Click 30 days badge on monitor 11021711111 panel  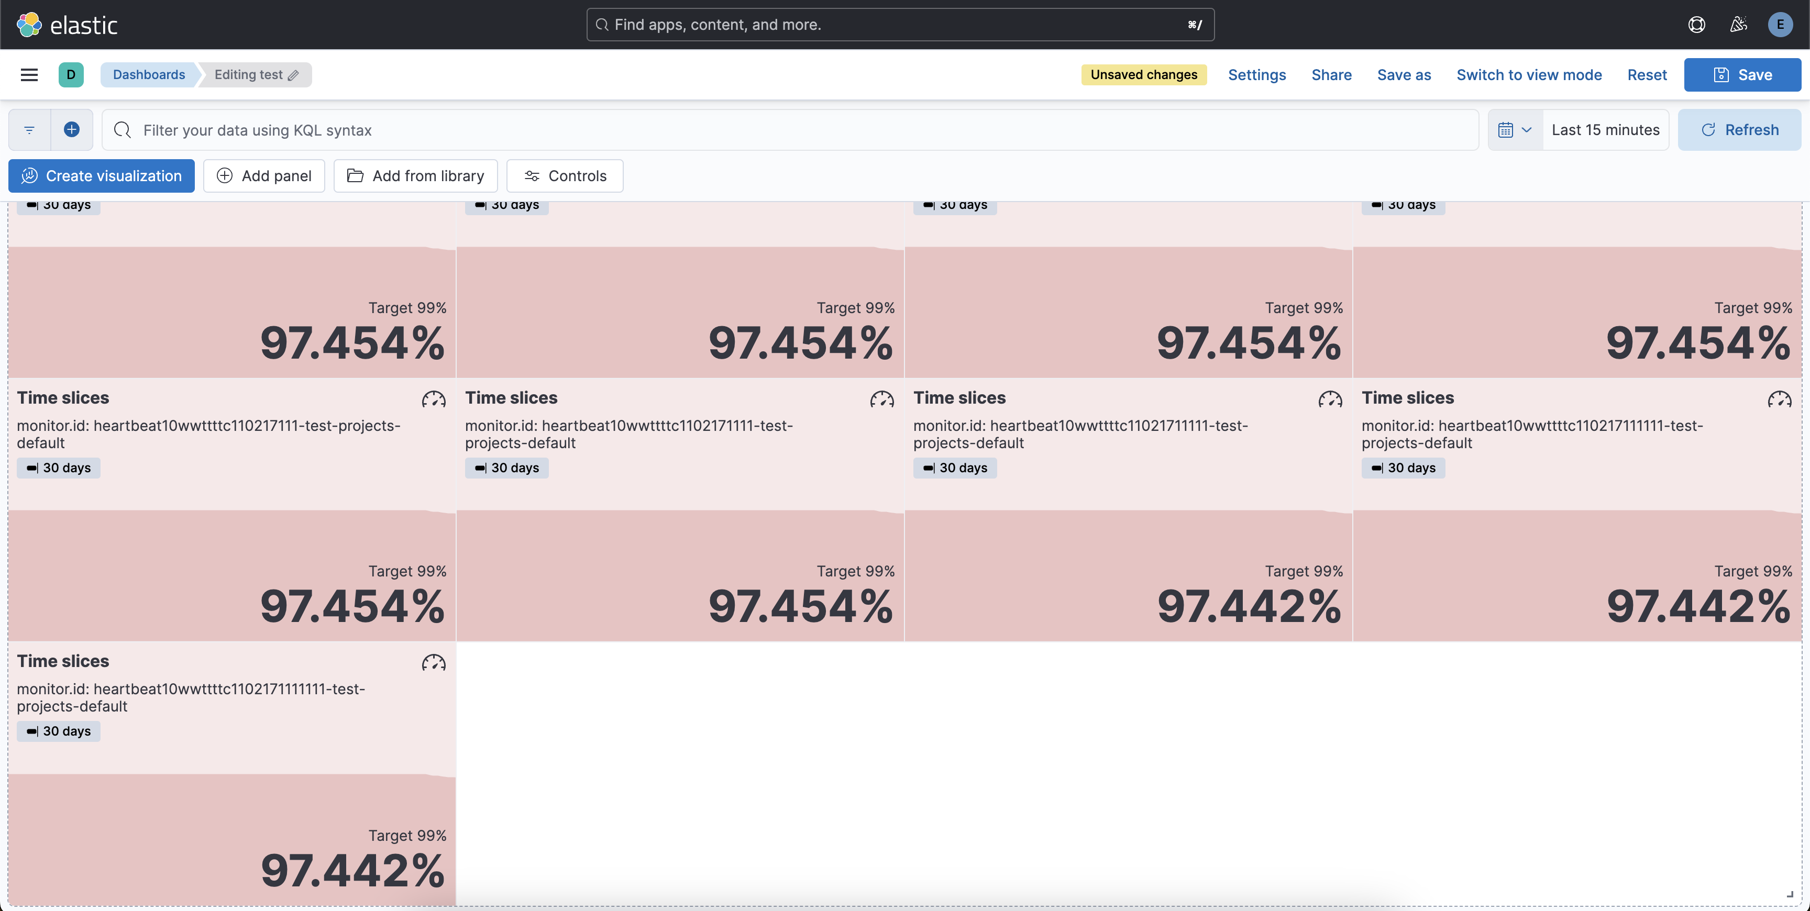(x=955, y=468)
